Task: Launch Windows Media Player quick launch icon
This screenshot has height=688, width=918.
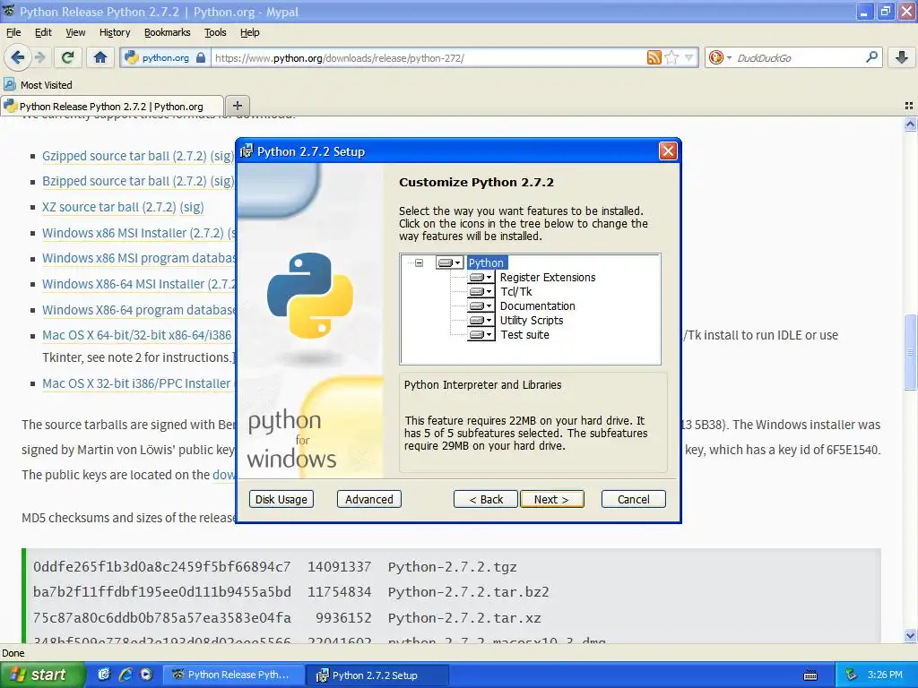Action: tap(146, 675)
